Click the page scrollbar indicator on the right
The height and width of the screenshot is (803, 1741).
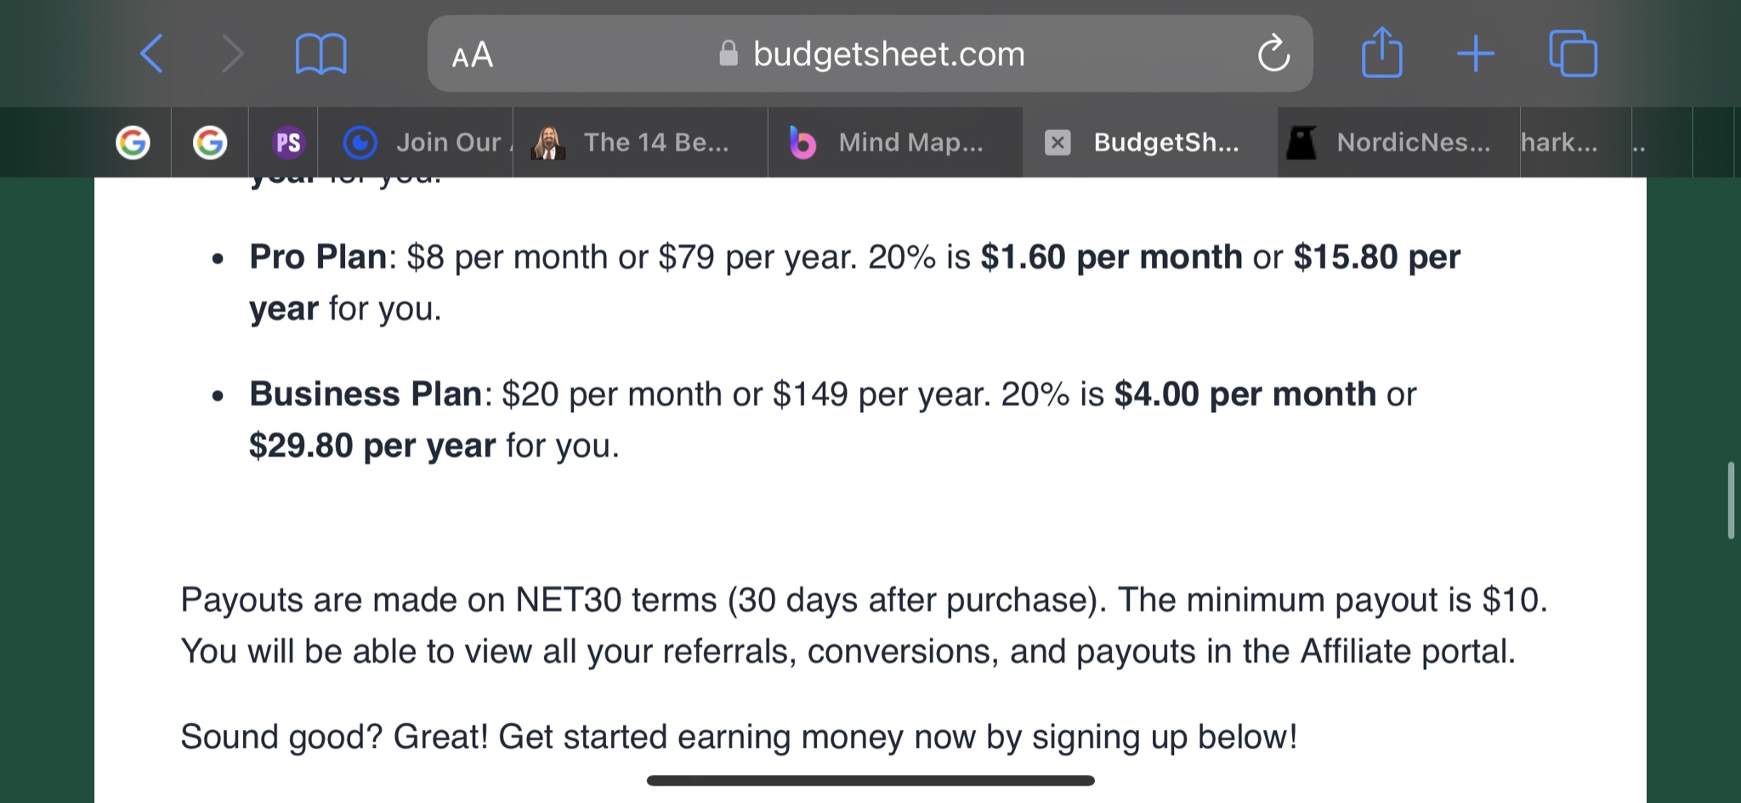click(1731, 500)
